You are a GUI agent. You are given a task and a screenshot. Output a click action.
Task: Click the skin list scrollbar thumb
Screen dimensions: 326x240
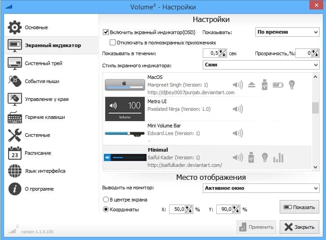315,108
